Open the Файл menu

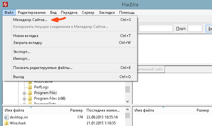tap(9, 13)
